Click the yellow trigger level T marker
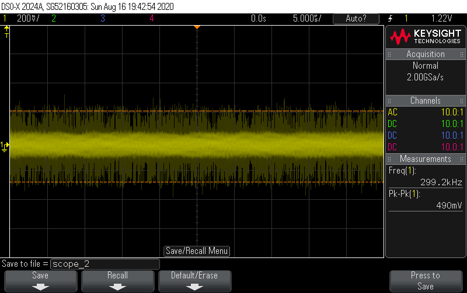This screenshot has width=467, height=293. [x=6, y=32]
